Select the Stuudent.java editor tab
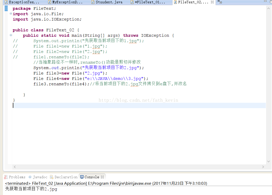Image resolution: width=272 pixels, height=195 pixels. pos(107,2)
